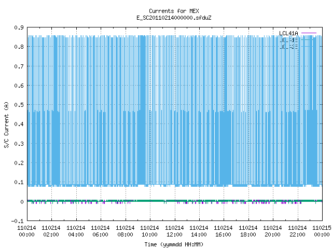Click the purple LCL41A legend line sample
Image resolution: width=332 pixels, height=249 pixels.
tap(309, 33)
